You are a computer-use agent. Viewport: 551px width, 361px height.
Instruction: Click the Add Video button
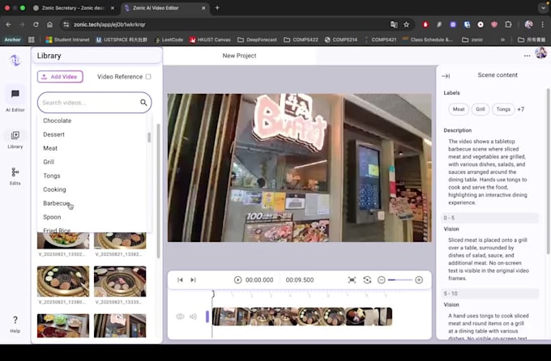point(60,77)
